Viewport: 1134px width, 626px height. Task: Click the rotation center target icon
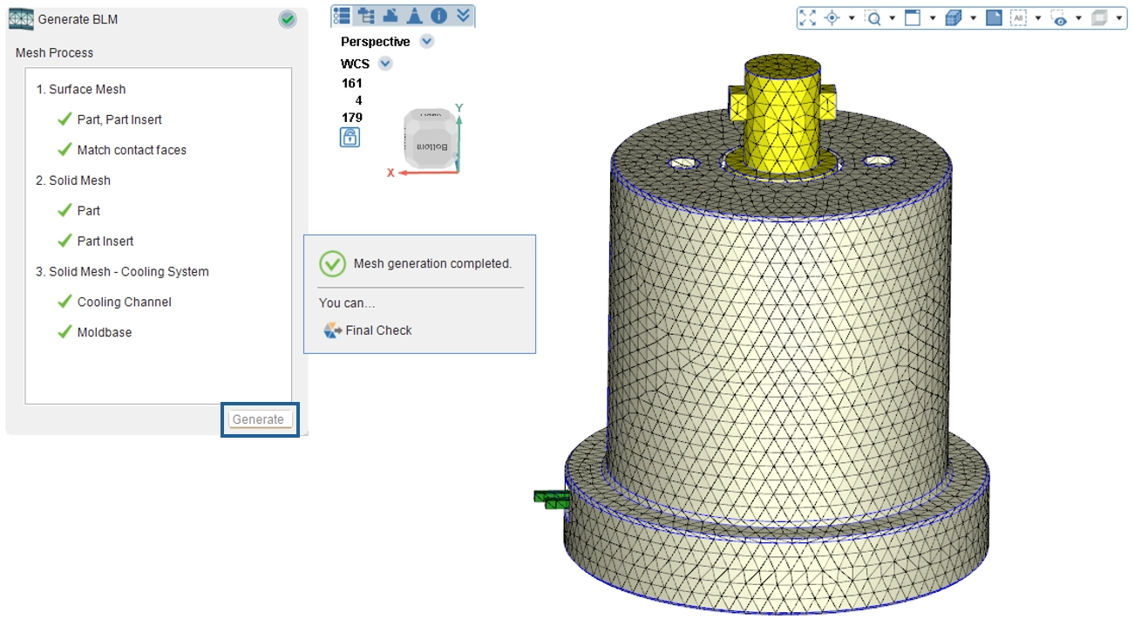pyautogui.click(x=832, y=17)
